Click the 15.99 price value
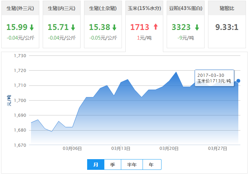This screenshot has height=175, width=249. coord(17,27)
